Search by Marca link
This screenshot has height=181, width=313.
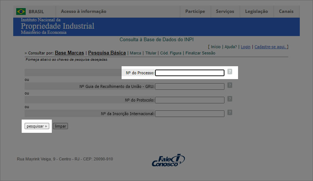[x=135, y=53]
